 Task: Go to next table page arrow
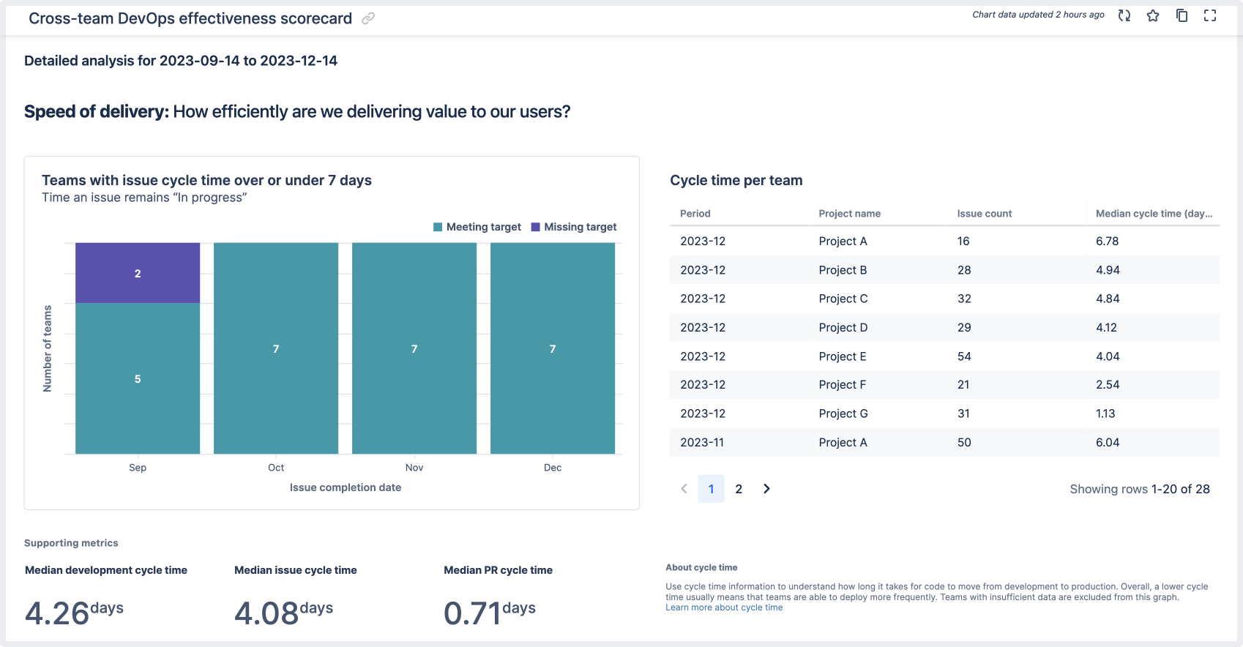[x=766, y=489]
